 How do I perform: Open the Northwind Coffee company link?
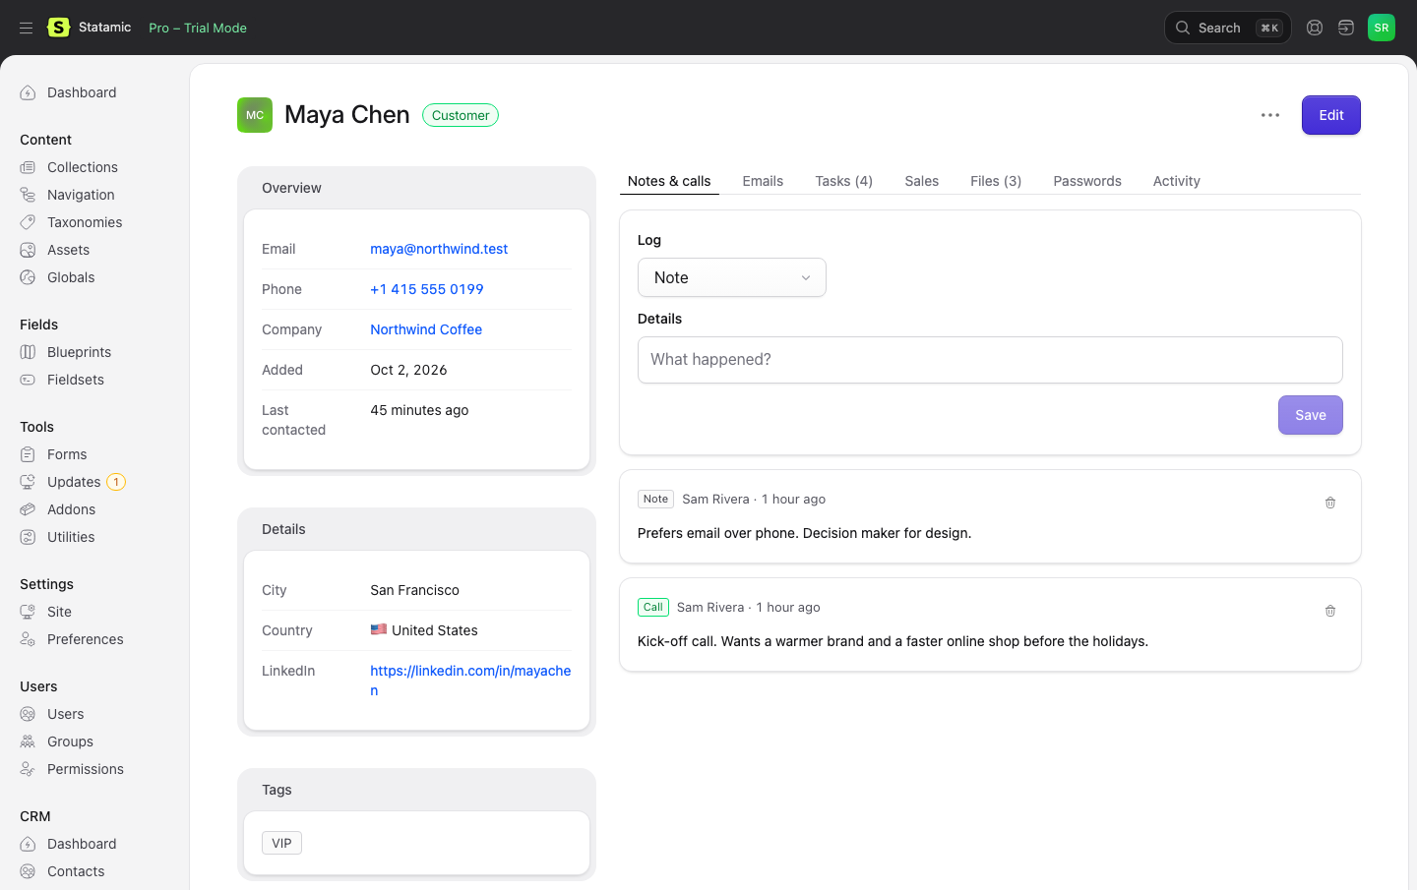[x=426, y=329]
